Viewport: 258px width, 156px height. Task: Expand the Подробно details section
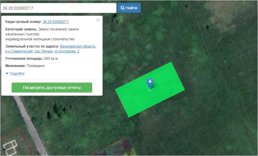click(17, 74)
